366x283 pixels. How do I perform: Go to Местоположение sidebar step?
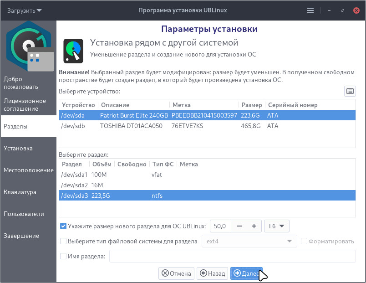[29, 170]
